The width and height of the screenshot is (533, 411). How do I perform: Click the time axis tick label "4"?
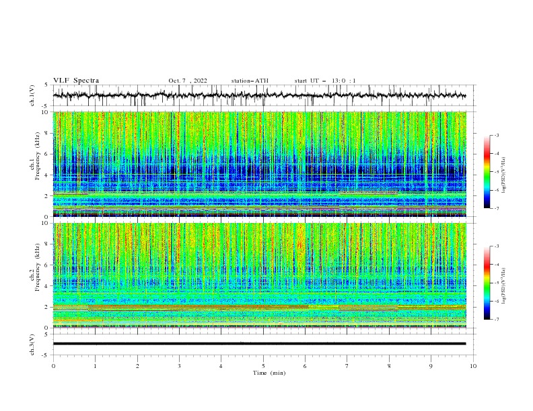coord(221,366)
